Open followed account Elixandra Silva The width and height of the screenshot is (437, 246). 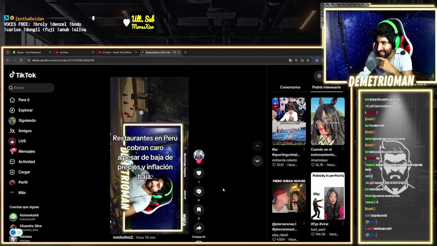point(30,228)
